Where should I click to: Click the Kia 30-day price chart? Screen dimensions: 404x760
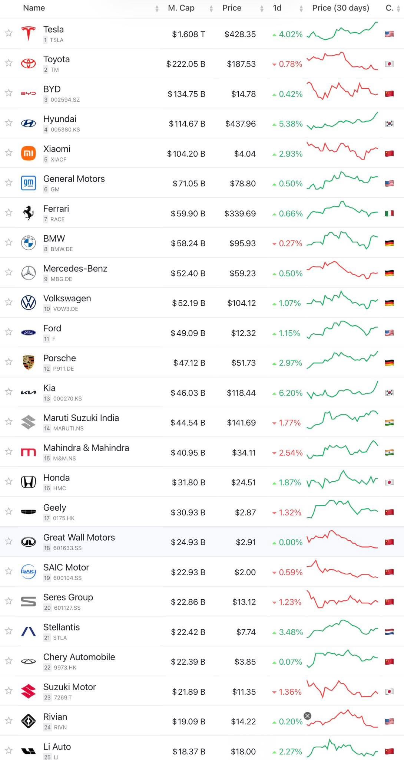pyautogui.click(x=342, y=390)
